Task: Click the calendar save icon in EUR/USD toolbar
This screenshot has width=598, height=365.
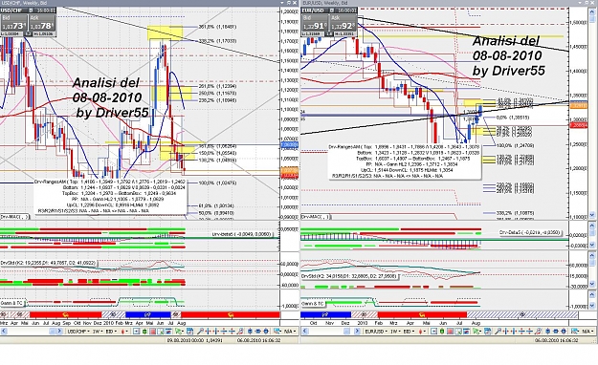Action: 488,332
